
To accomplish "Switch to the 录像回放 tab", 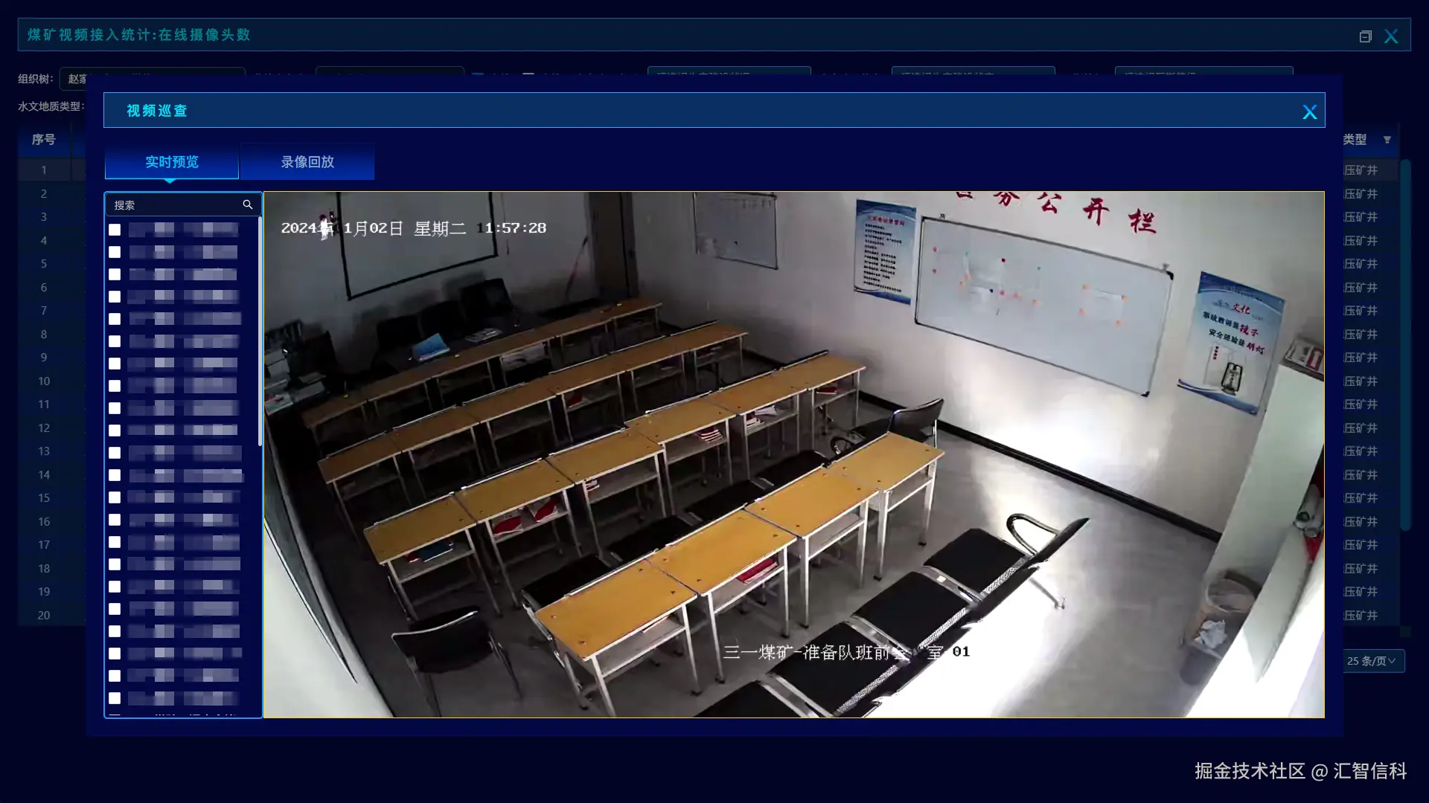I will tap(307, 162).
